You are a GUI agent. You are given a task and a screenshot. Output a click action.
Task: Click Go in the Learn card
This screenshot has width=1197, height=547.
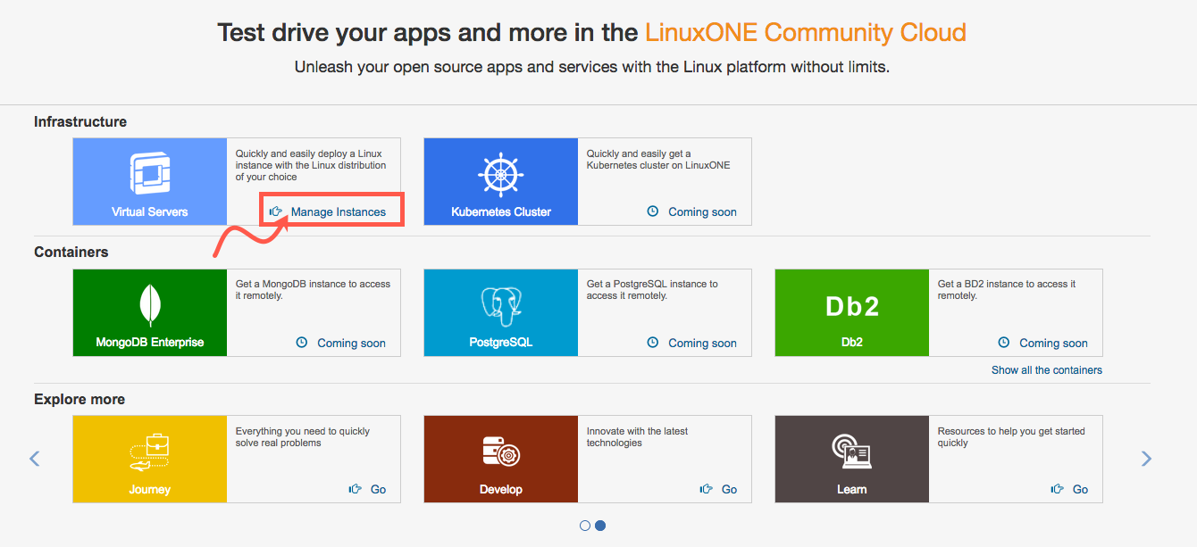coord(1081,489)
